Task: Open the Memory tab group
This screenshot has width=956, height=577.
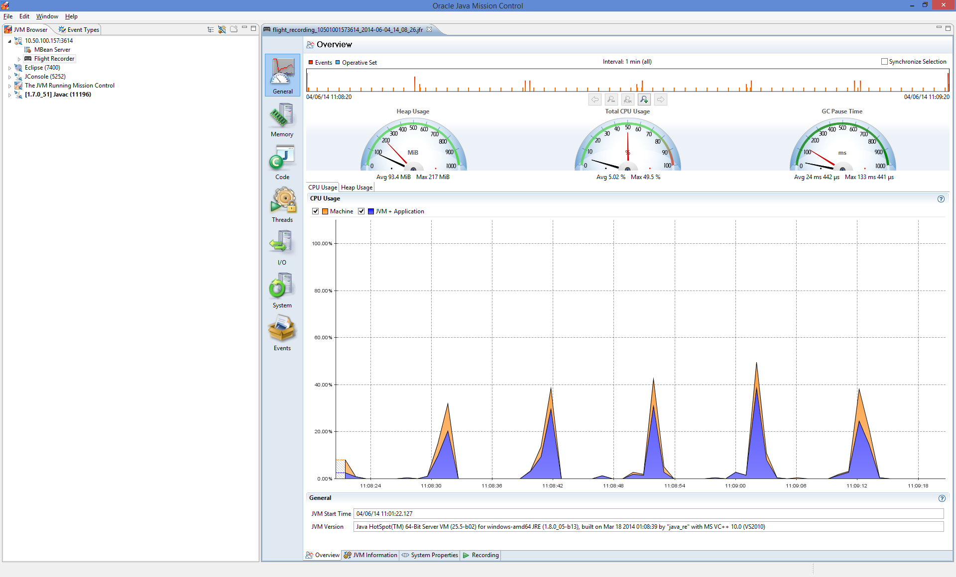Action: point(282,120)
